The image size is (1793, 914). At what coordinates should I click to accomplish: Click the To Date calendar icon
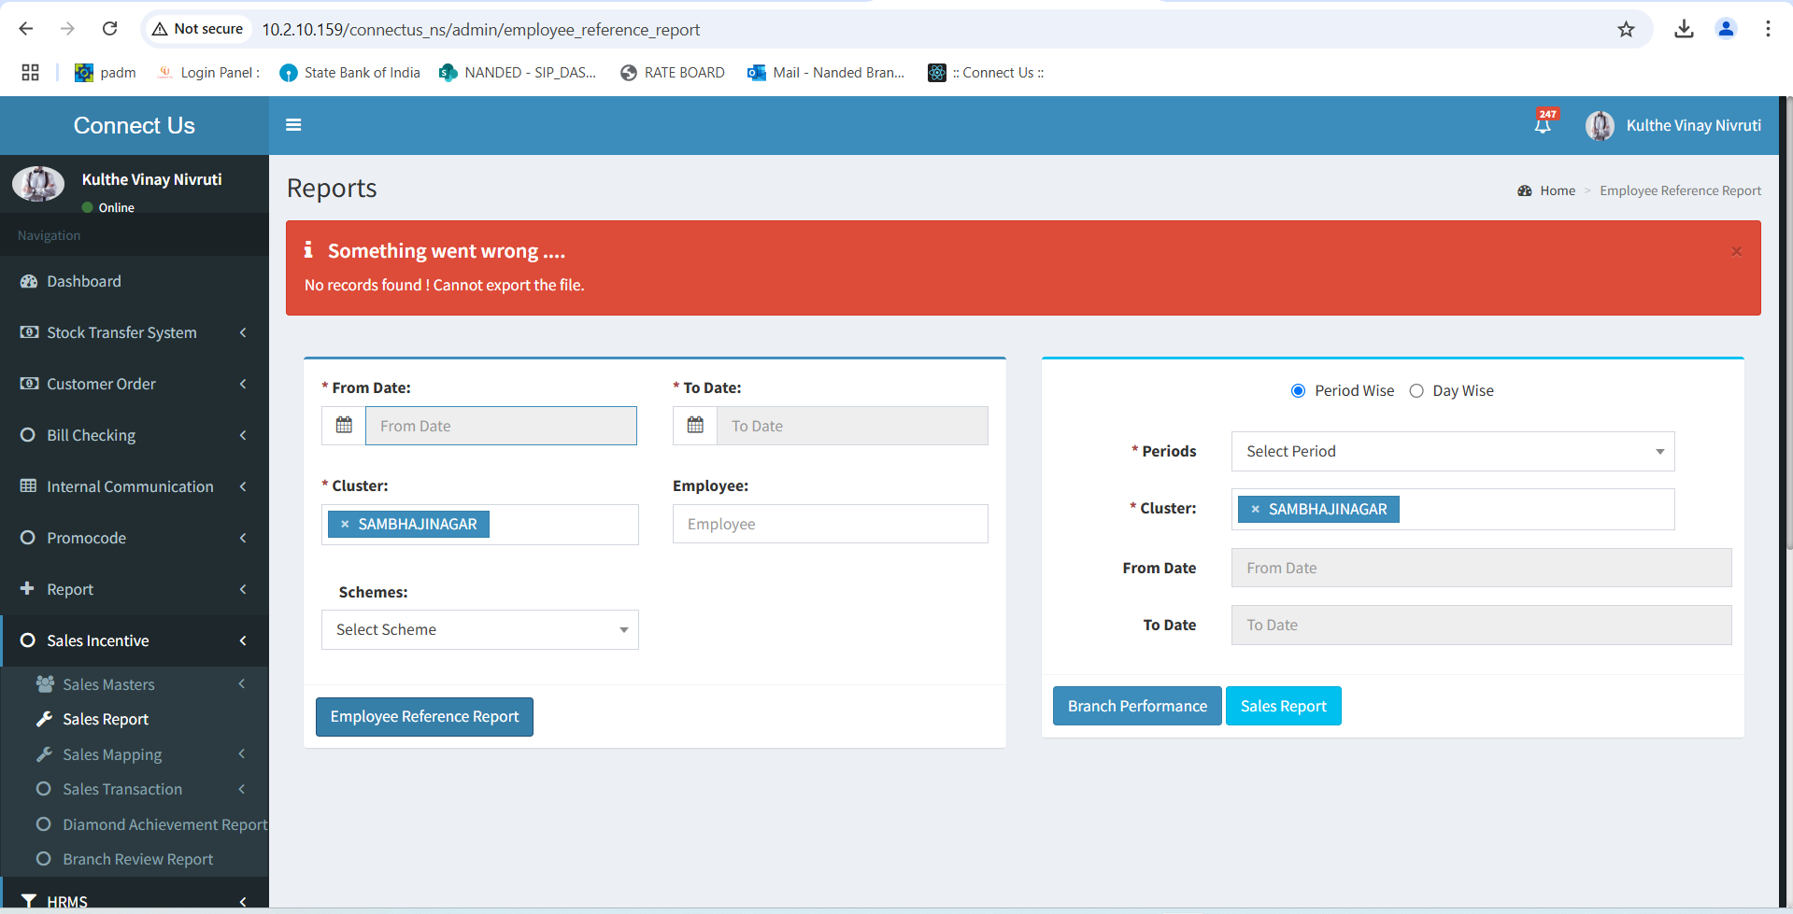695,426
